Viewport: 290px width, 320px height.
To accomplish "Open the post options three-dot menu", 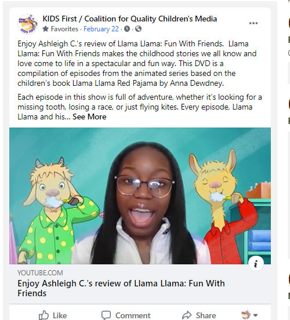I will click(x=253, y=23).
